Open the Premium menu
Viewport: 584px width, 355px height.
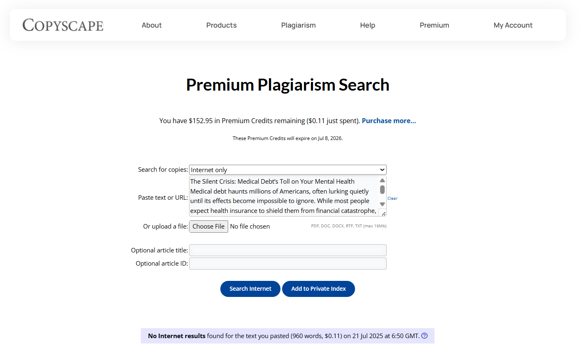coord(434,25)
